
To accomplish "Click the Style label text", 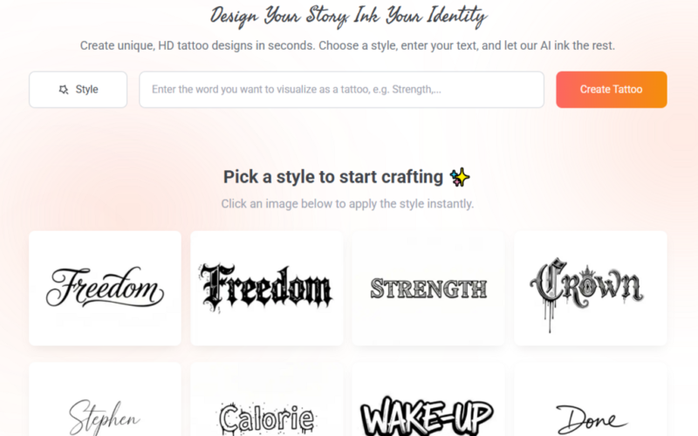I will coord(86,90).
